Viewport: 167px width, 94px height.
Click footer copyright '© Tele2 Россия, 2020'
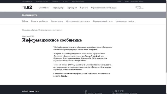pos(30,91)
